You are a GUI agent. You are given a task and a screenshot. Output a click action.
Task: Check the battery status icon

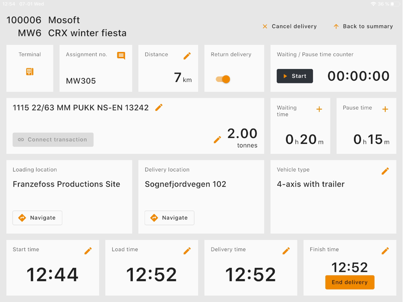point(395,4)
